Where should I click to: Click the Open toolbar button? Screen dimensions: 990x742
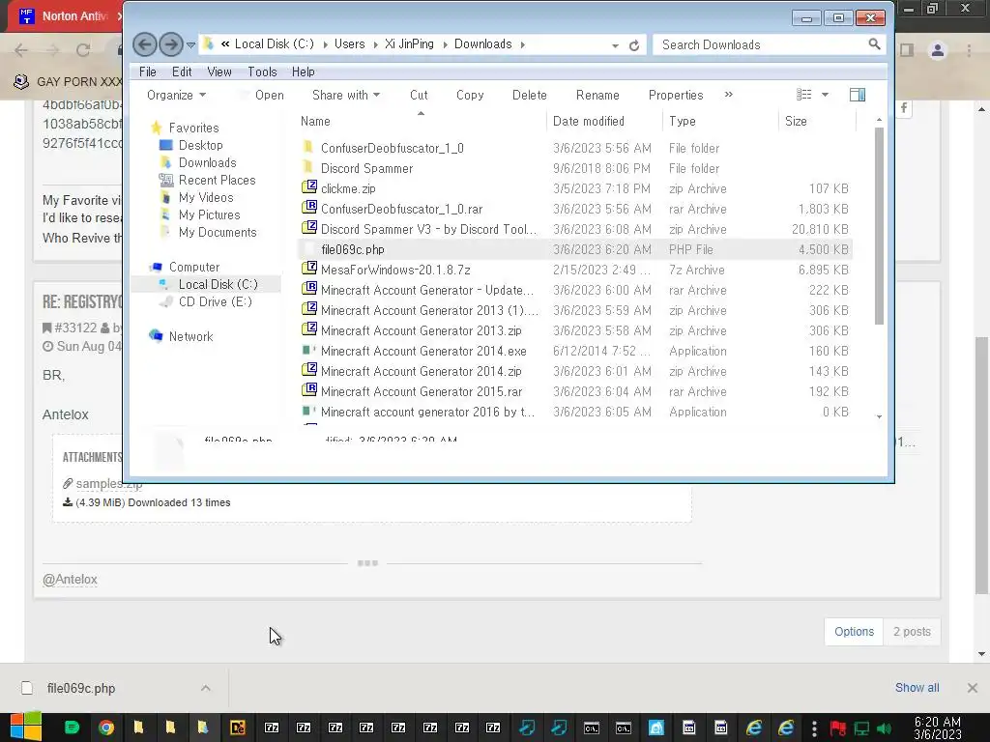pyautogui.click(x=269, y=96)
